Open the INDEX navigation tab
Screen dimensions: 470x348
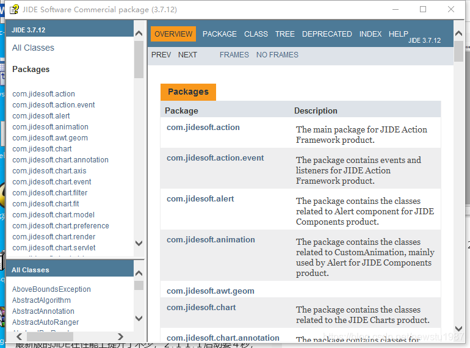(370, 34)
